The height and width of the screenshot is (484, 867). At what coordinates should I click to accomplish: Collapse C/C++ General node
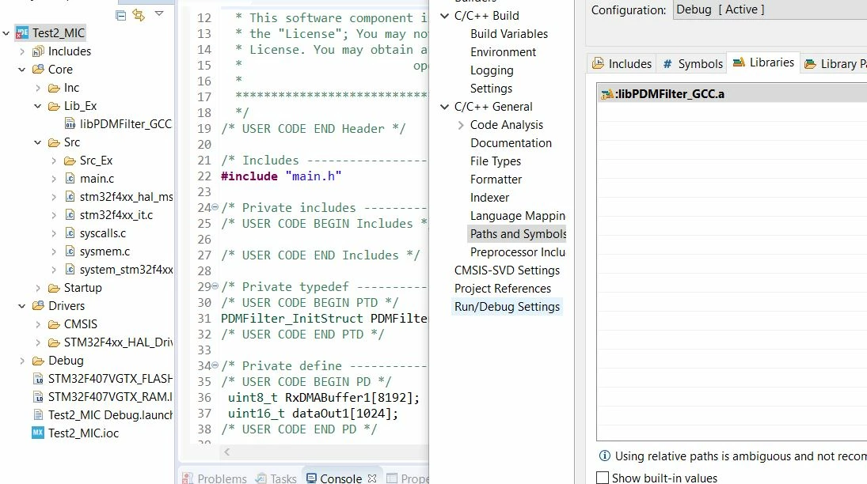tap(444, 107)
